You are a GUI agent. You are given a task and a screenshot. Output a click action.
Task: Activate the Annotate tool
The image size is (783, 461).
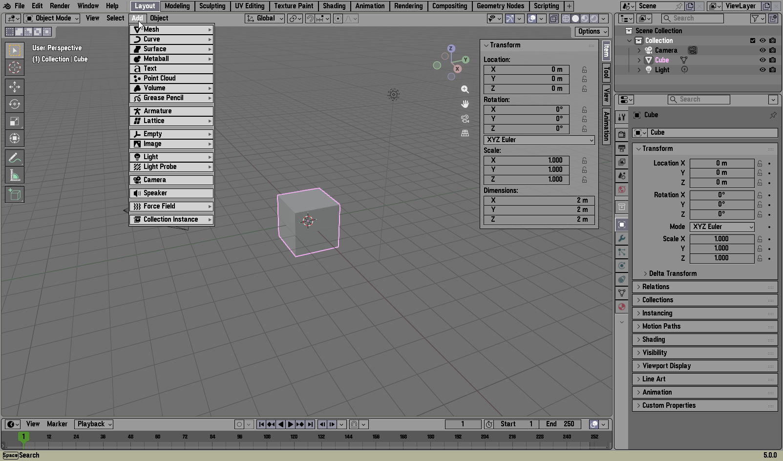point(15,158)
